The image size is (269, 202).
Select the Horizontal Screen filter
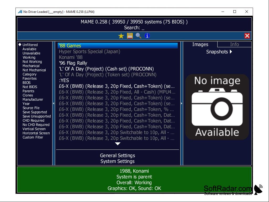pos(36,133)
